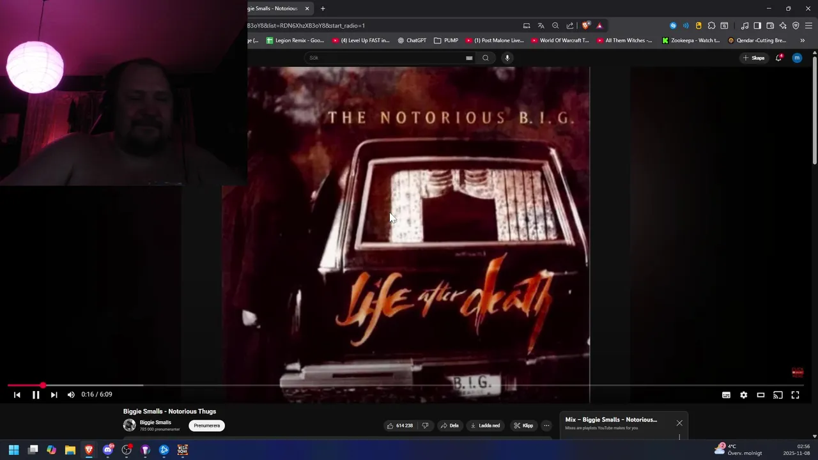Close the Biggie Smalls browser tab
Screen dimensions: 818x460
pos(307,8)
